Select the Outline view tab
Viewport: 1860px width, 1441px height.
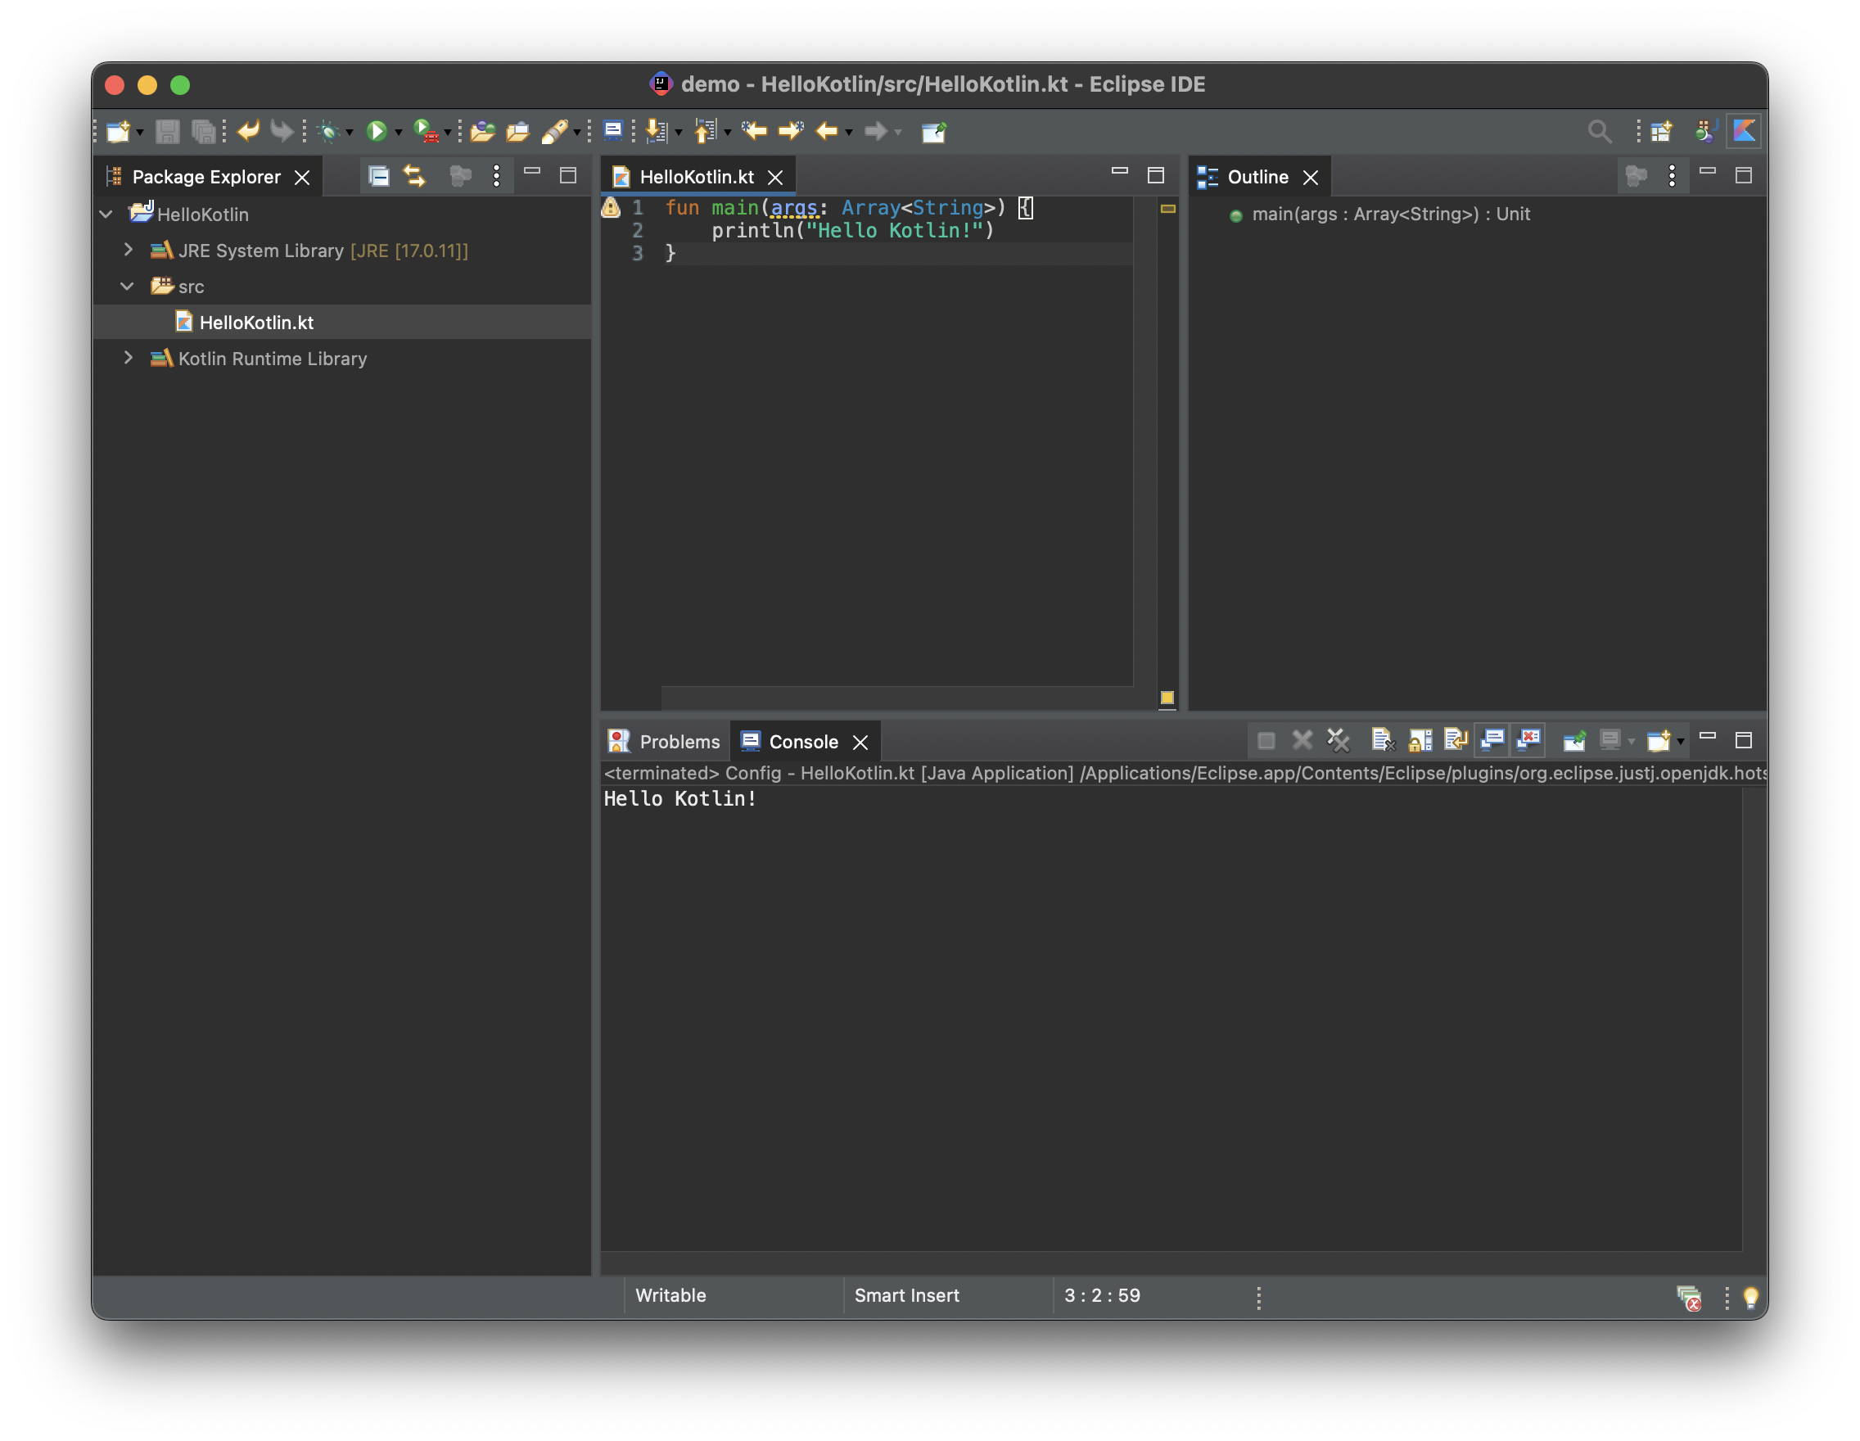pyautogui.click(x=1256, y=177)
